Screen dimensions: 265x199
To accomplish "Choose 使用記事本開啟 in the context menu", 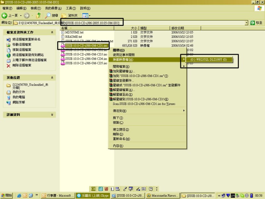I will point(147,55).
